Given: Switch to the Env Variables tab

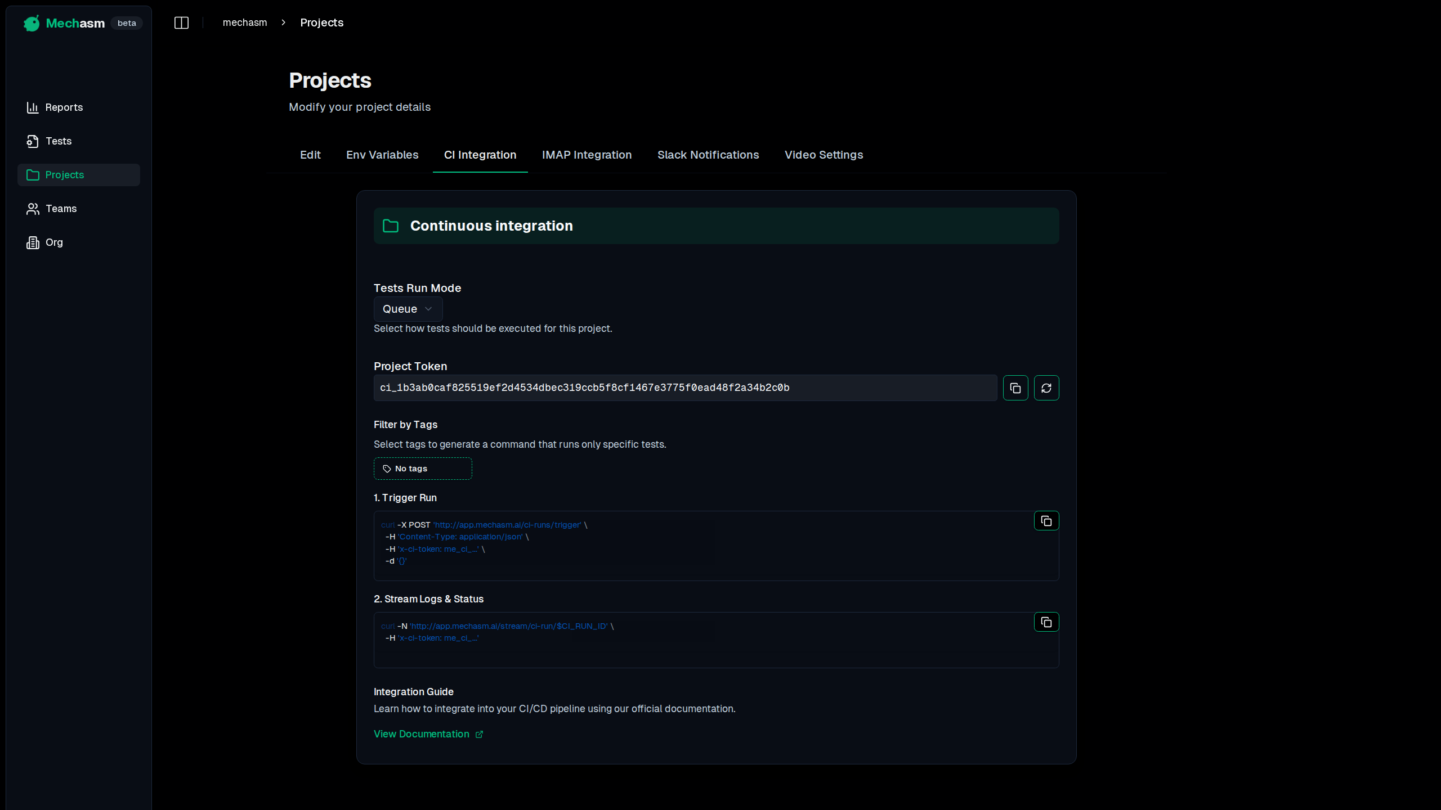Looking at the screenshot, I should coord(382,155).
